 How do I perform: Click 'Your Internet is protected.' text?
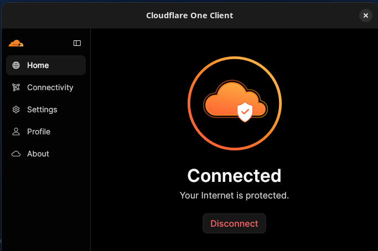point(234,195)
